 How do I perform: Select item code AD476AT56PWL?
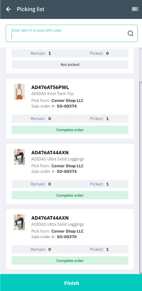click(50, 87)
